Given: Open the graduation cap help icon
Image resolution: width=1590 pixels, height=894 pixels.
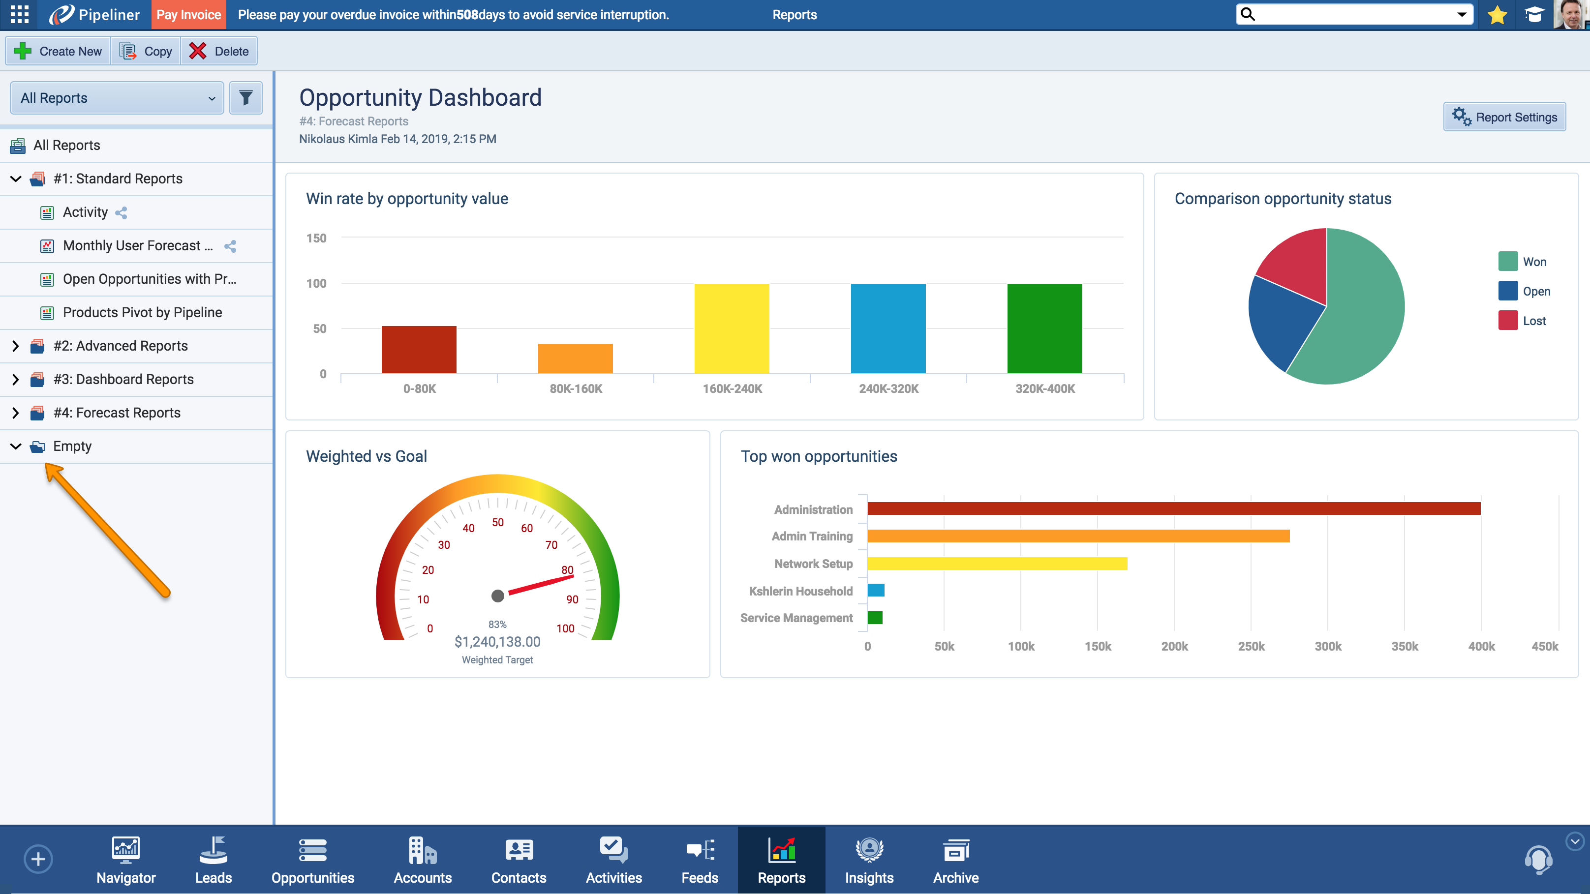Looking at the screenshot, I should 1534,14.
